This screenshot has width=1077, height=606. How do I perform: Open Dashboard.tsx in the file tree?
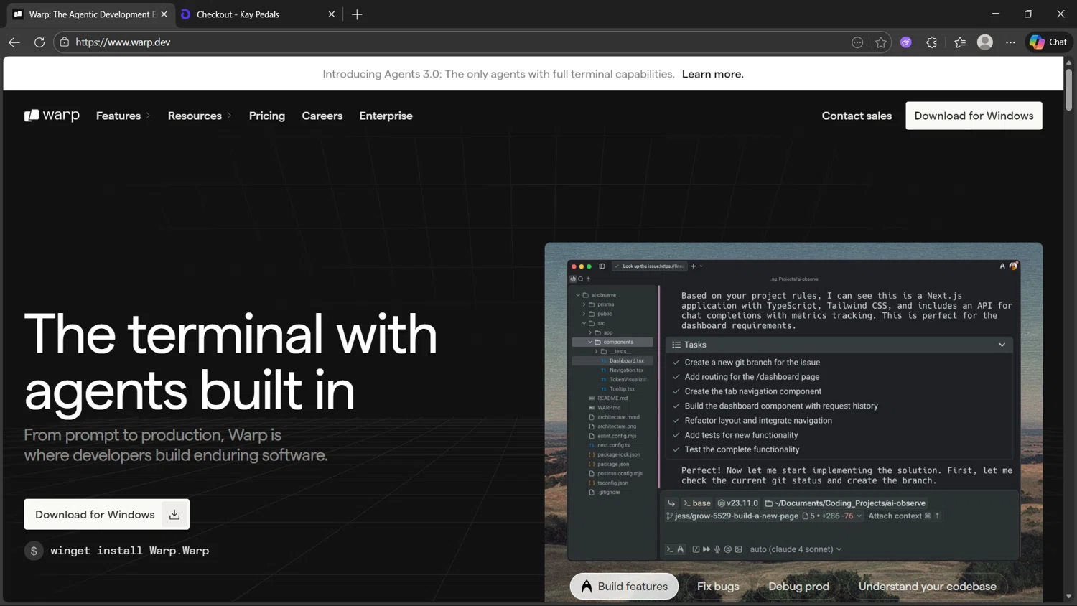(x=626, y=360)
